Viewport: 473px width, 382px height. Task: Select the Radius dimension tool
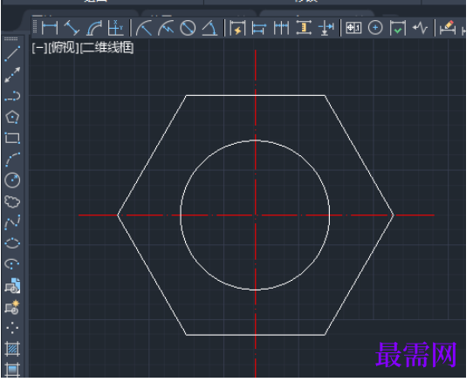[x=144, y=28]
